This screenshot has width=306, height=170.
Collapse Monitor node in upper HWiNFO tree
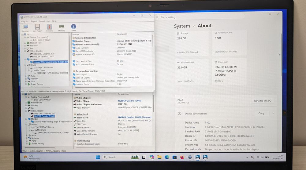(x=25, y=60)
